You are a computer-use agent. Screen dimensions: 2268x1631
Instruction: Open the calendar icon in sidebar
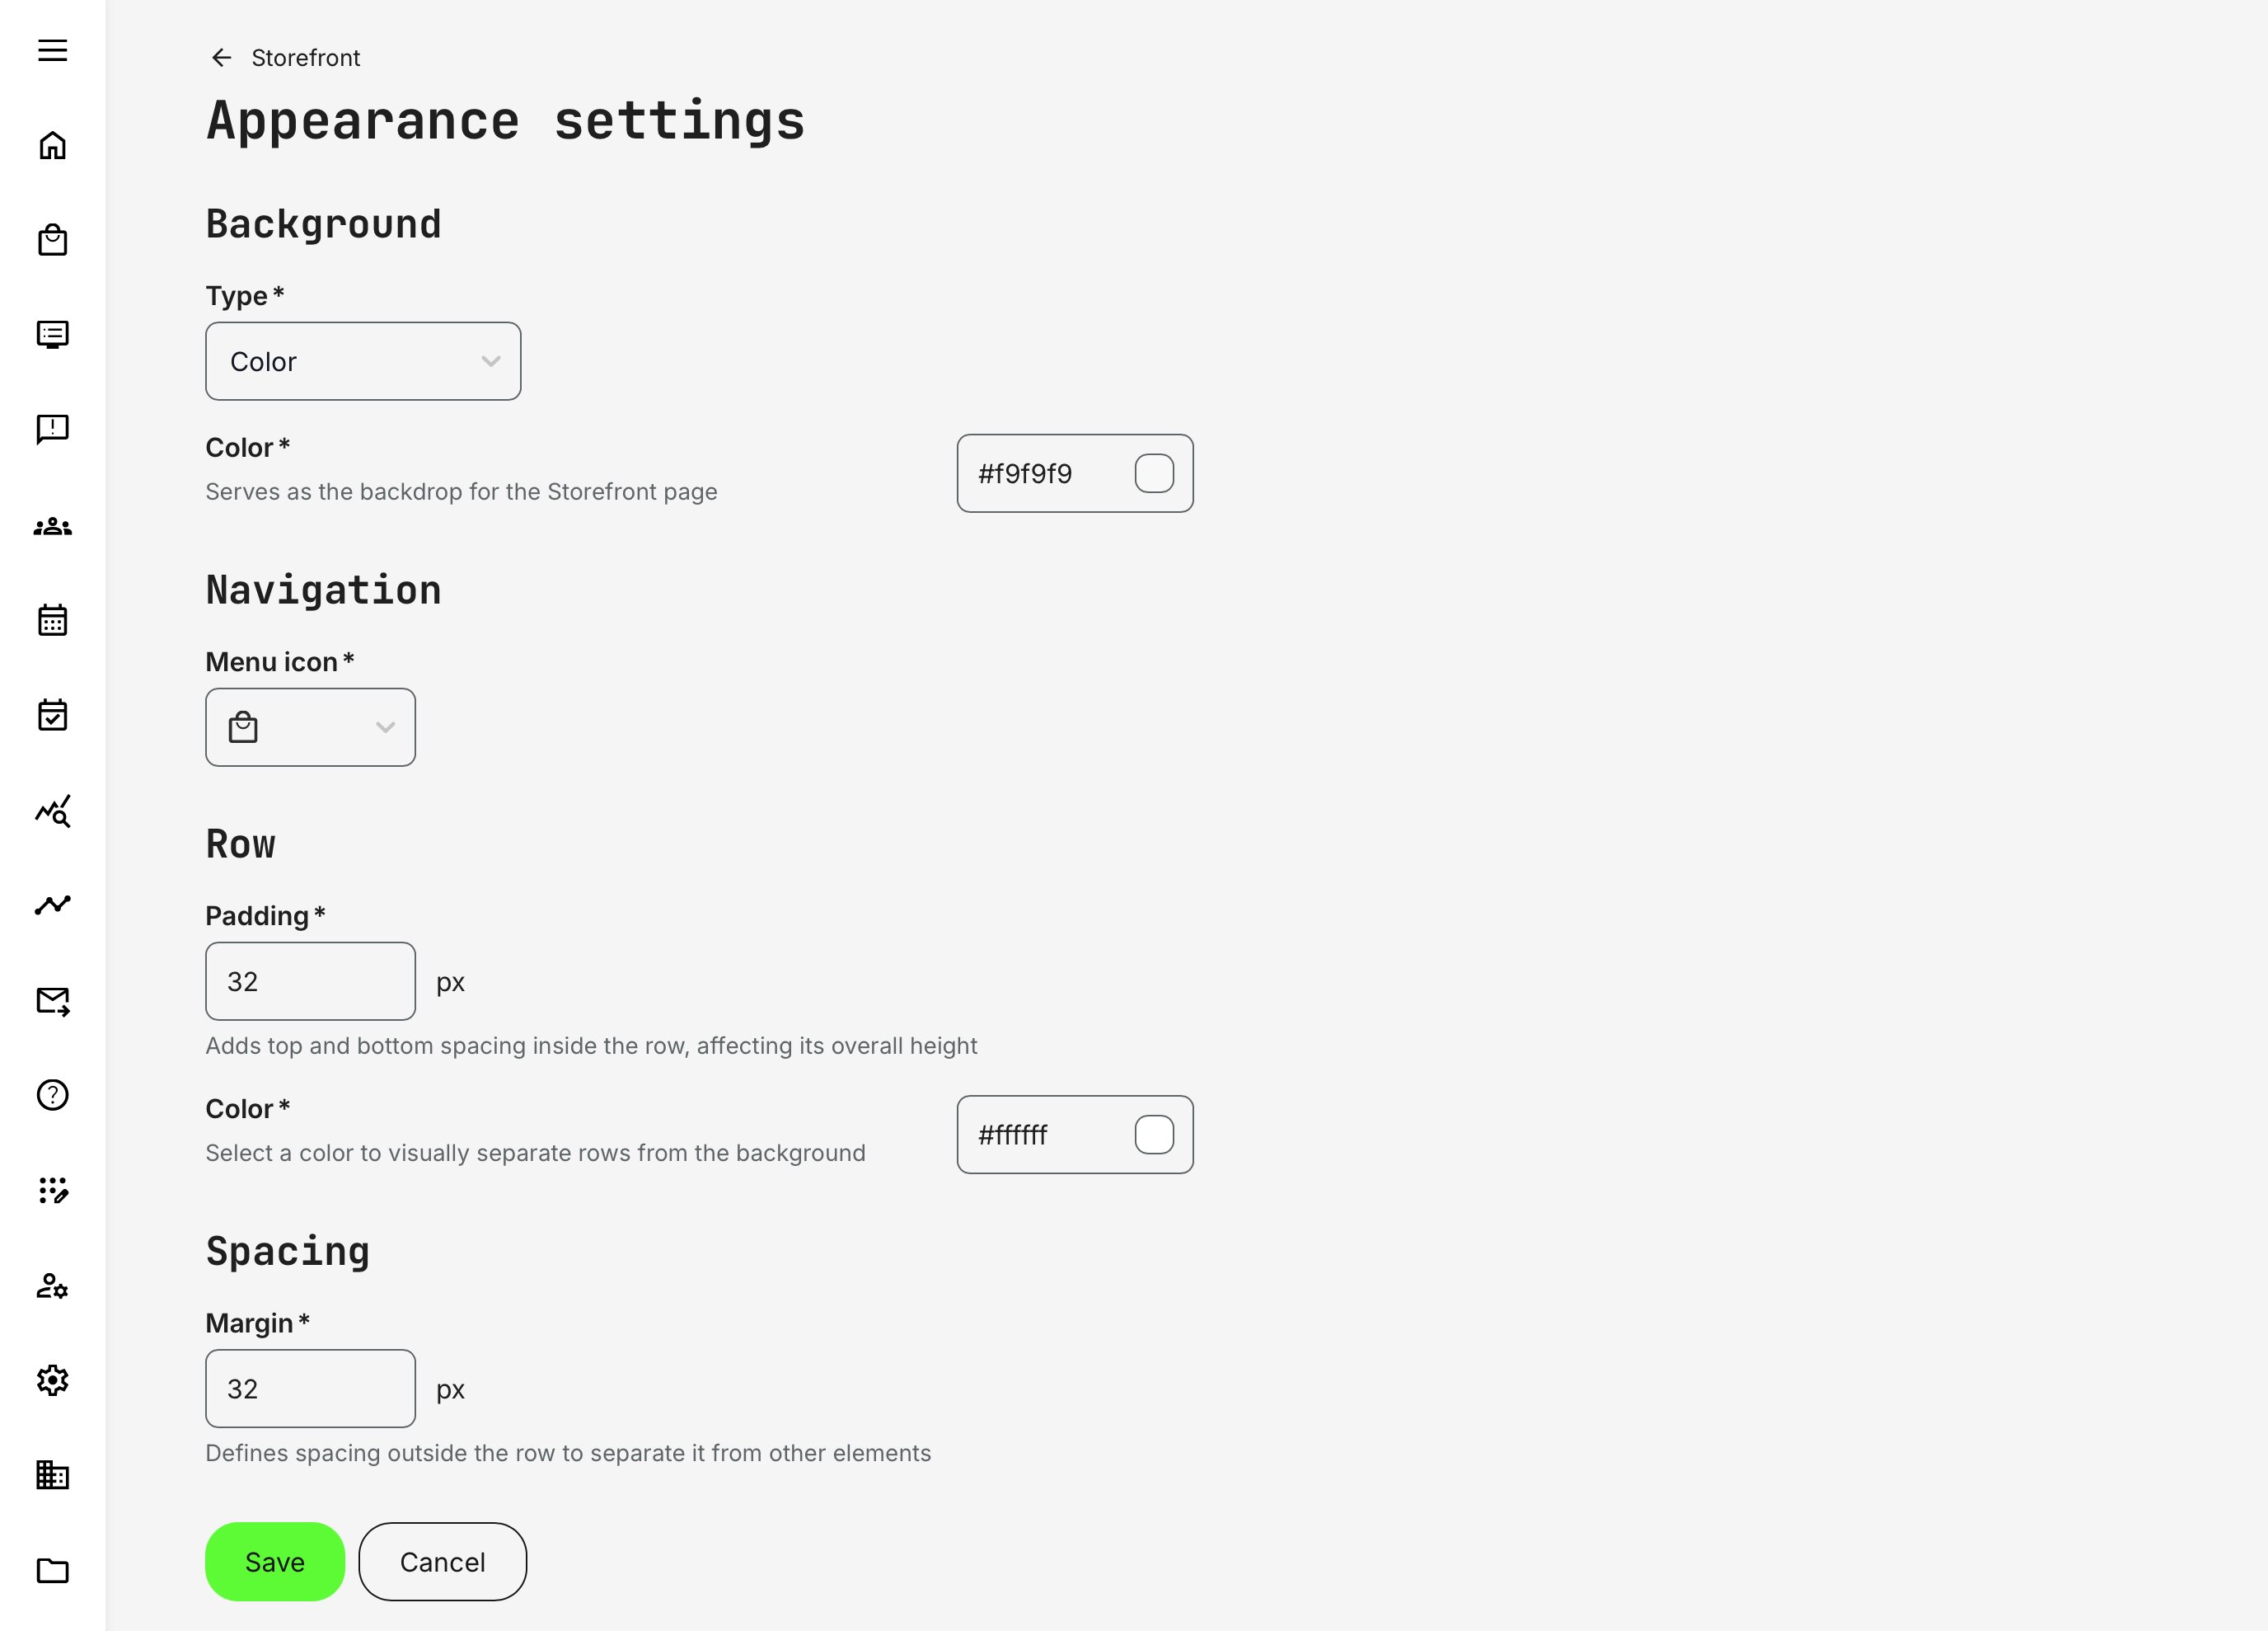pyautogui.click(x=53, y=620)
